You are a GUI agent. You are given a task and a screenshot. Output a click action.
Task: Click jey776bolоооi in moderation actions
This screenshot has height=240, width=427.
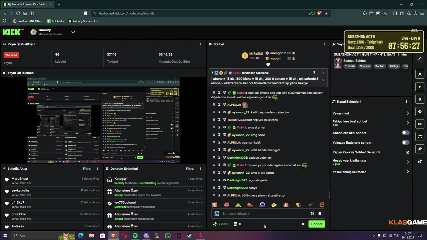click(x=125, y=202)
